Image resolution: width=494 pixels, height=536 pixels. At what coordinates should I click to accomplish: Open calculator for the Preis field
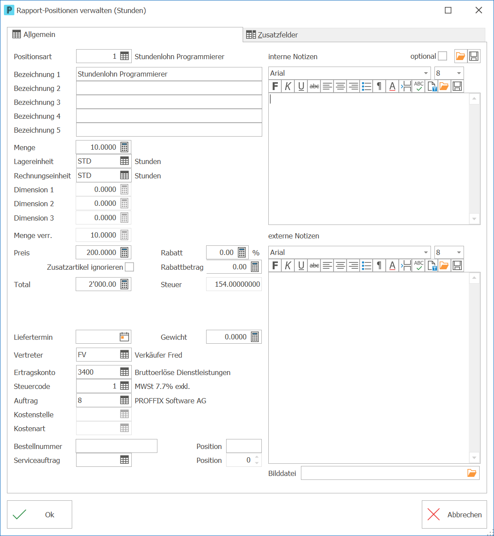click(x=124, y=252)
